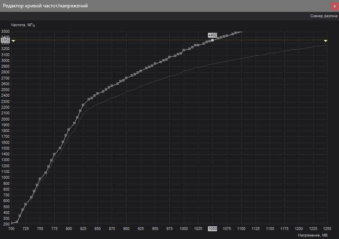Select the curve point at 975 mV
This screenshot has height=239, width=339.
click(169, 57)
